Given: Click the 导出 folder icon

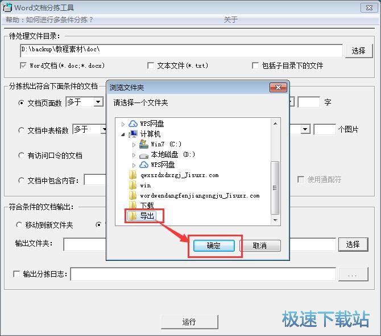Looking at the screenshot, I should (132, 216).
